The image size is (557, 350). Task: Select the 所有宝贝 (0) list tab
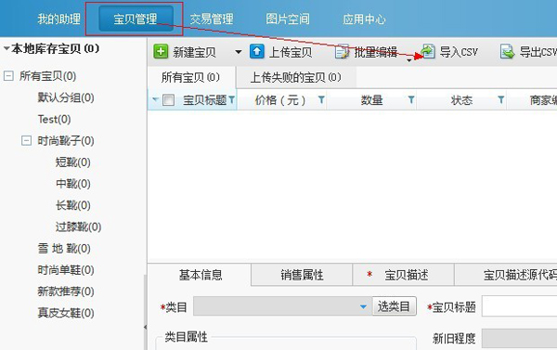pyautogui.click(x=190, y=77)
